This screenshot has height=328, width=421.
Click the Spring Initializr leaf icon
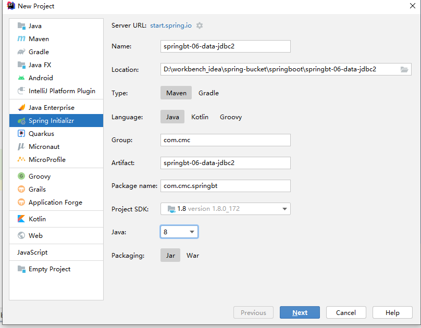21,121
